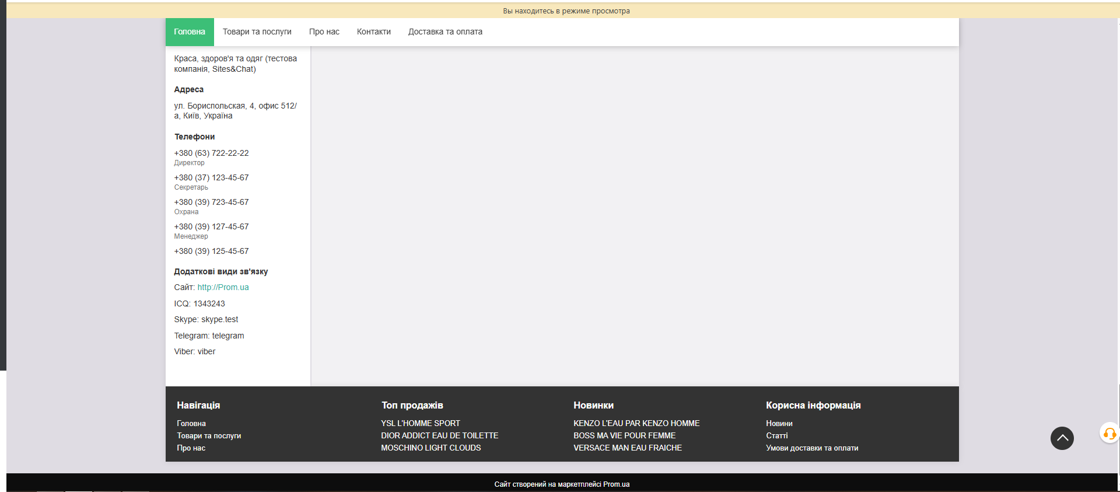Click the scroll-to-top arrow button
1120x492 pixels.
(x=1062, y=438)
